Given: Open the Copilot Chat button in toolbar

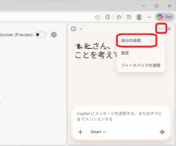Looking at the screenshot, I should 165,17.
